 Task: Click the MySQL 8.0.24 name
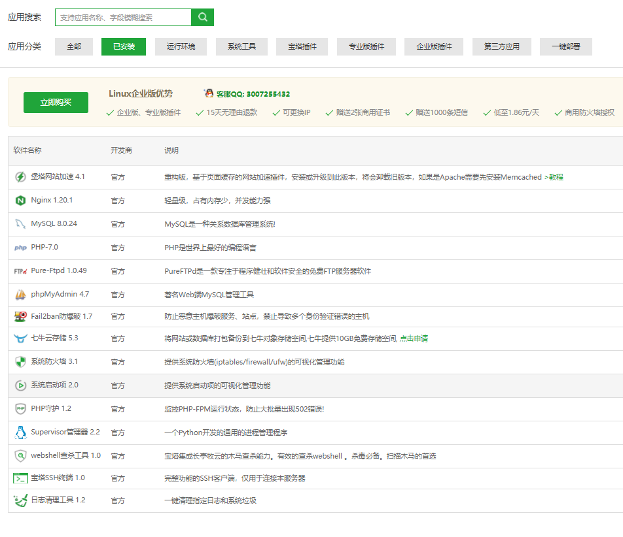tap(54, 223)
